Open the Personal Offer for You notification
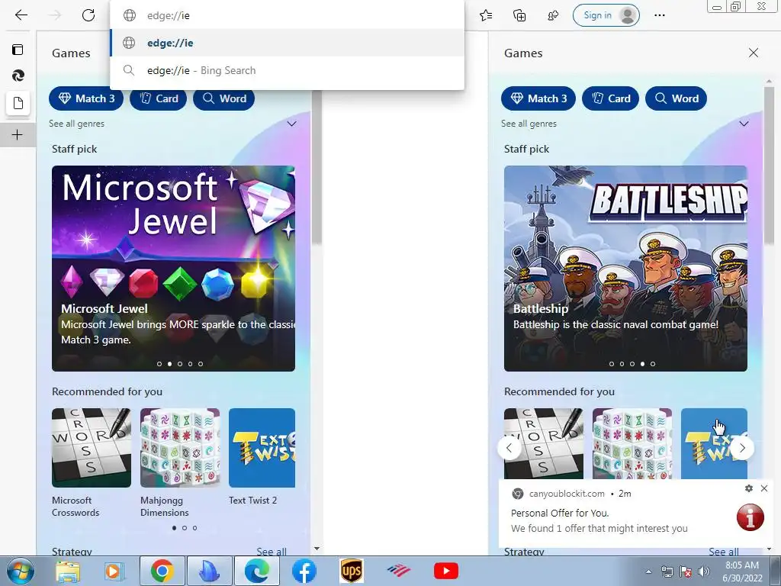781x586 pixels. click(635, 514)
